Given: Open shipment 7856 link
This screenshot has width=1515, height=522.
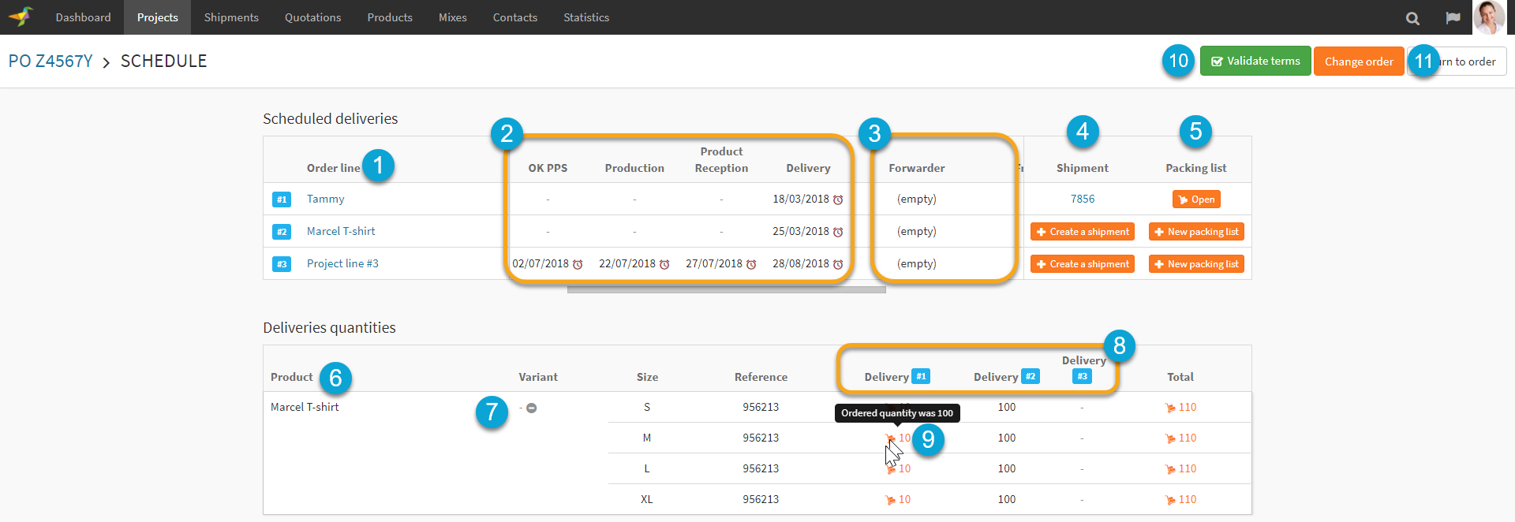Looking at the screenshot, I should click(x=1083, y=199).
